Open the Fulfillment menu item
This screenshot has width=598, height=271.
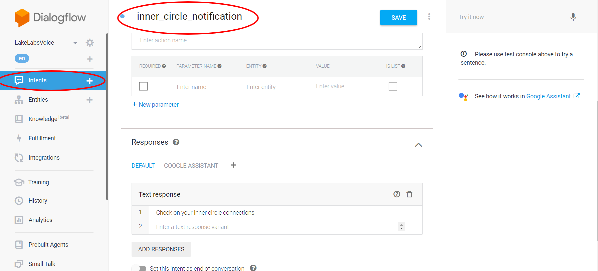pos(42,138)
